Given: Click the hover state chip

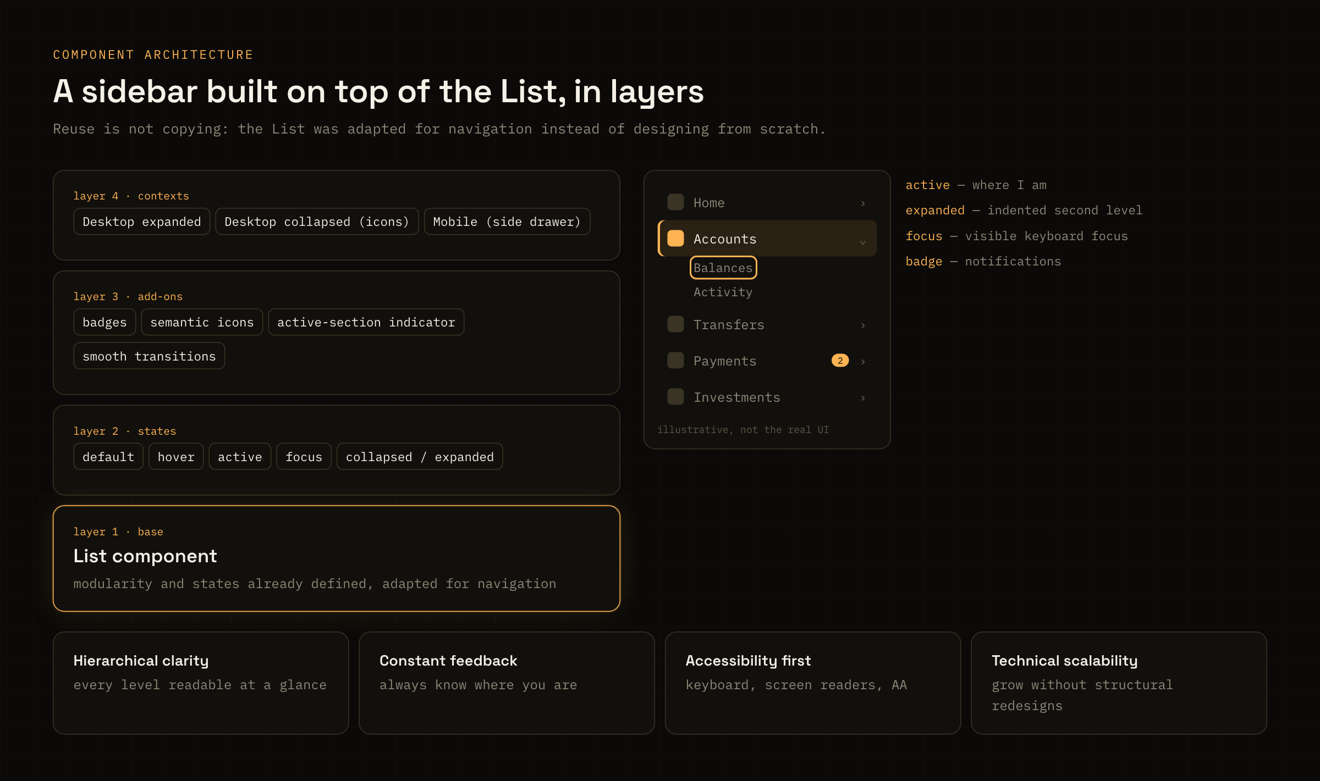Looking at the screenshot, I should point(176,457).
